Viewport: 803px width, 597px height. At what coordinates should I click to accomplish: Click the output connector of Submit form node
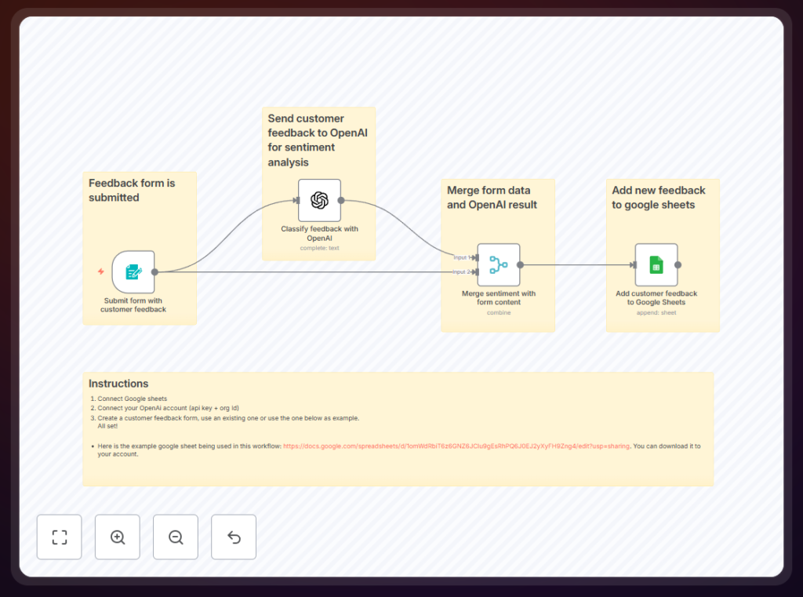point(154,272)
